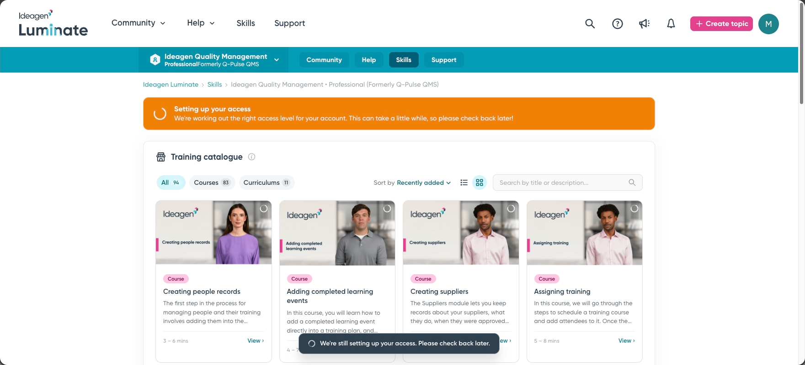
Task: Expand the Community dropdown in top navigation
Action: (139, 23)
